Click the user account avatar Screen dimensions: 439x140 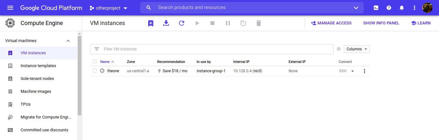point(427,8)
